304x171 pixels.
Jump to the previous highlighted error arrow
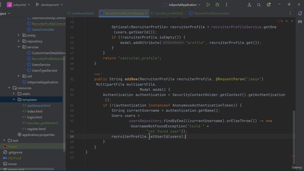pyautogui.click(x=286, y=21)
